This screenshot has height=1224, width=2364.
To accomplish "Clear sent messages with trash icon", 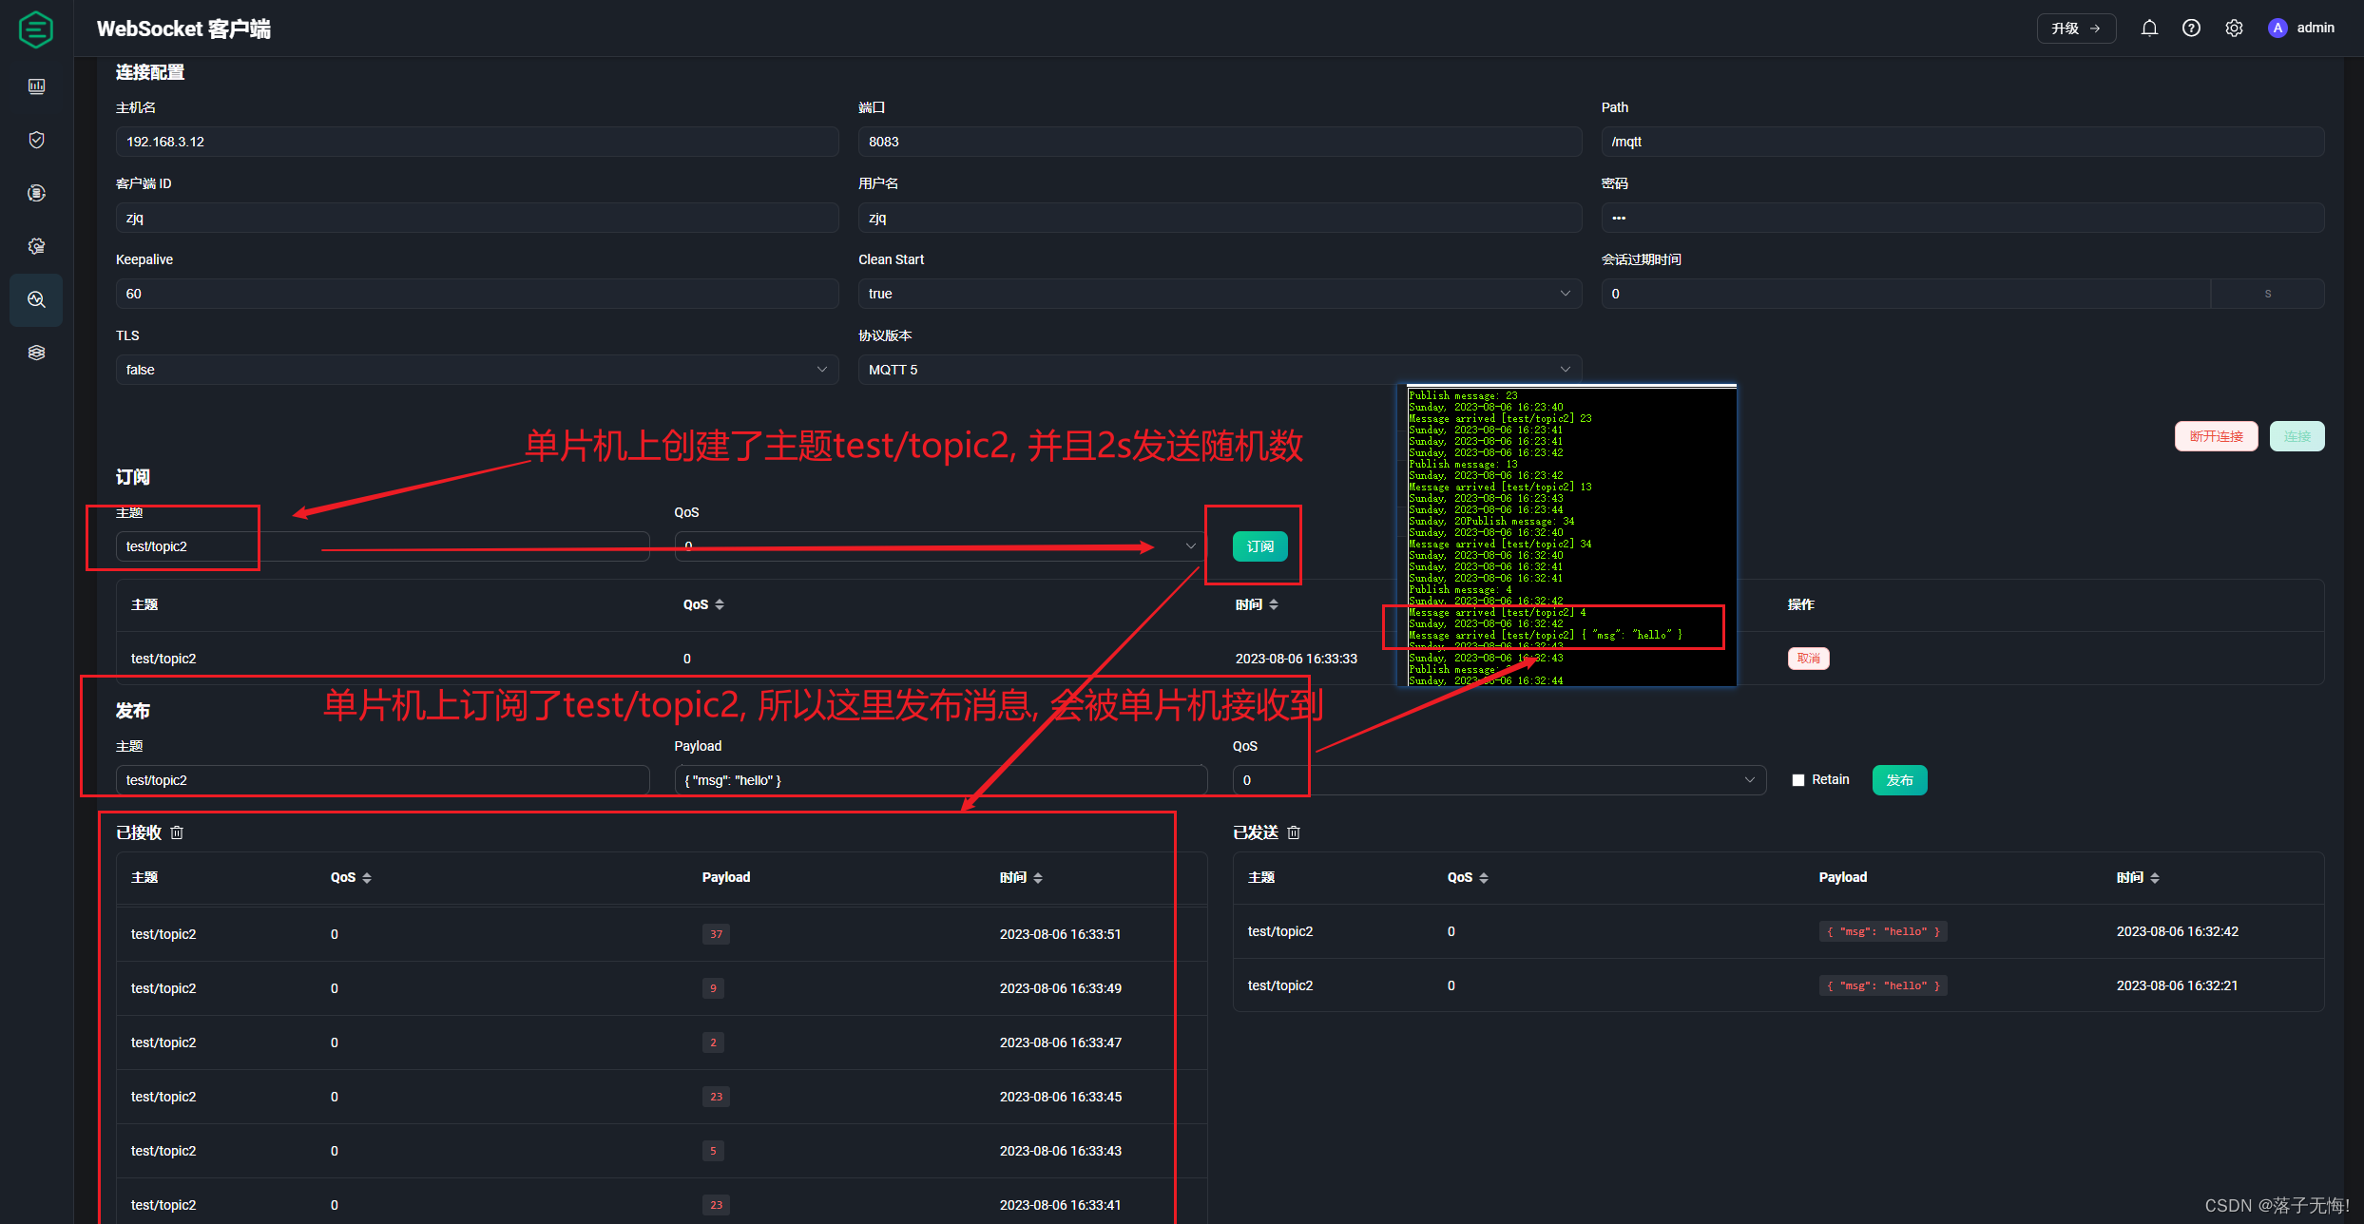I will pos(1294,832).
